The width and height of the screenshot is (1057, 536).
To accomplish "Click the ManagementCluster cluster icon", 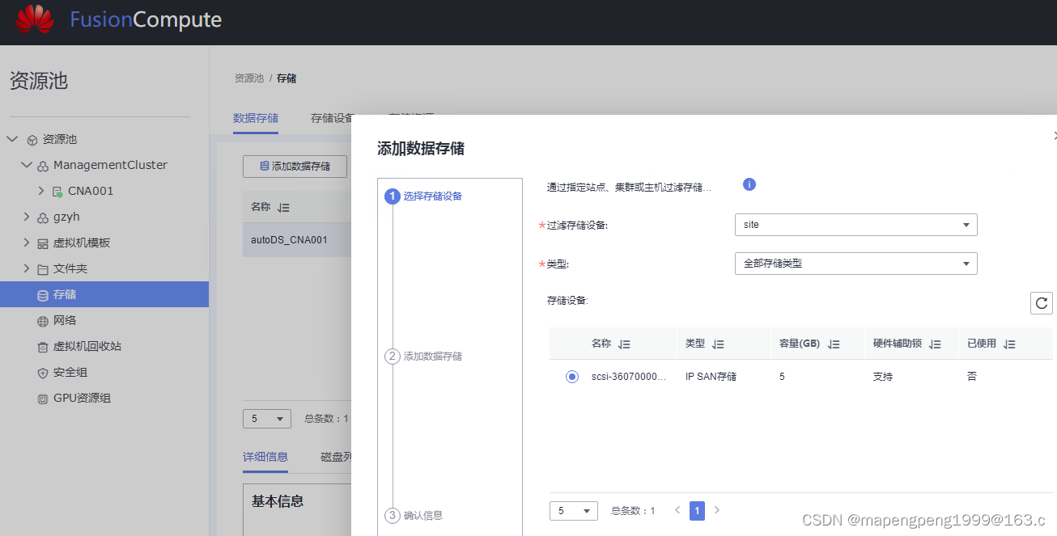I will click(43, 166).
